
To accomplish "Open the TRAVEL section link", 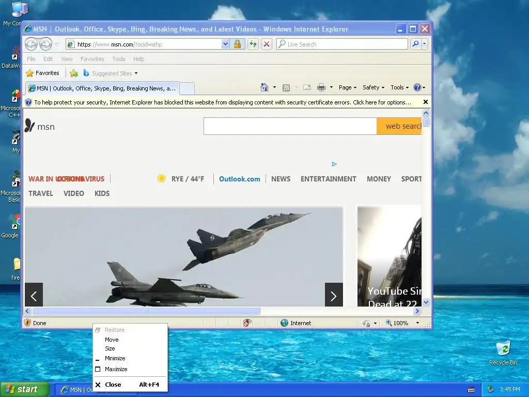I will [40, 193].
